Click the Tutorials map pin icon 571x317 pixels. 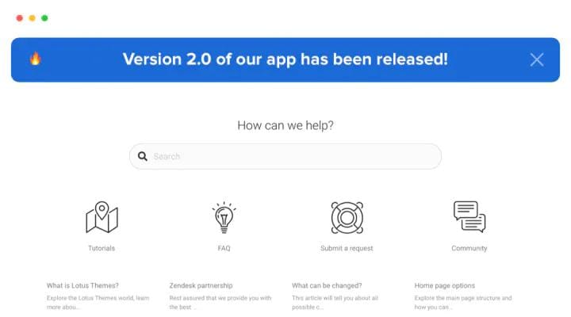click(102, 217)
